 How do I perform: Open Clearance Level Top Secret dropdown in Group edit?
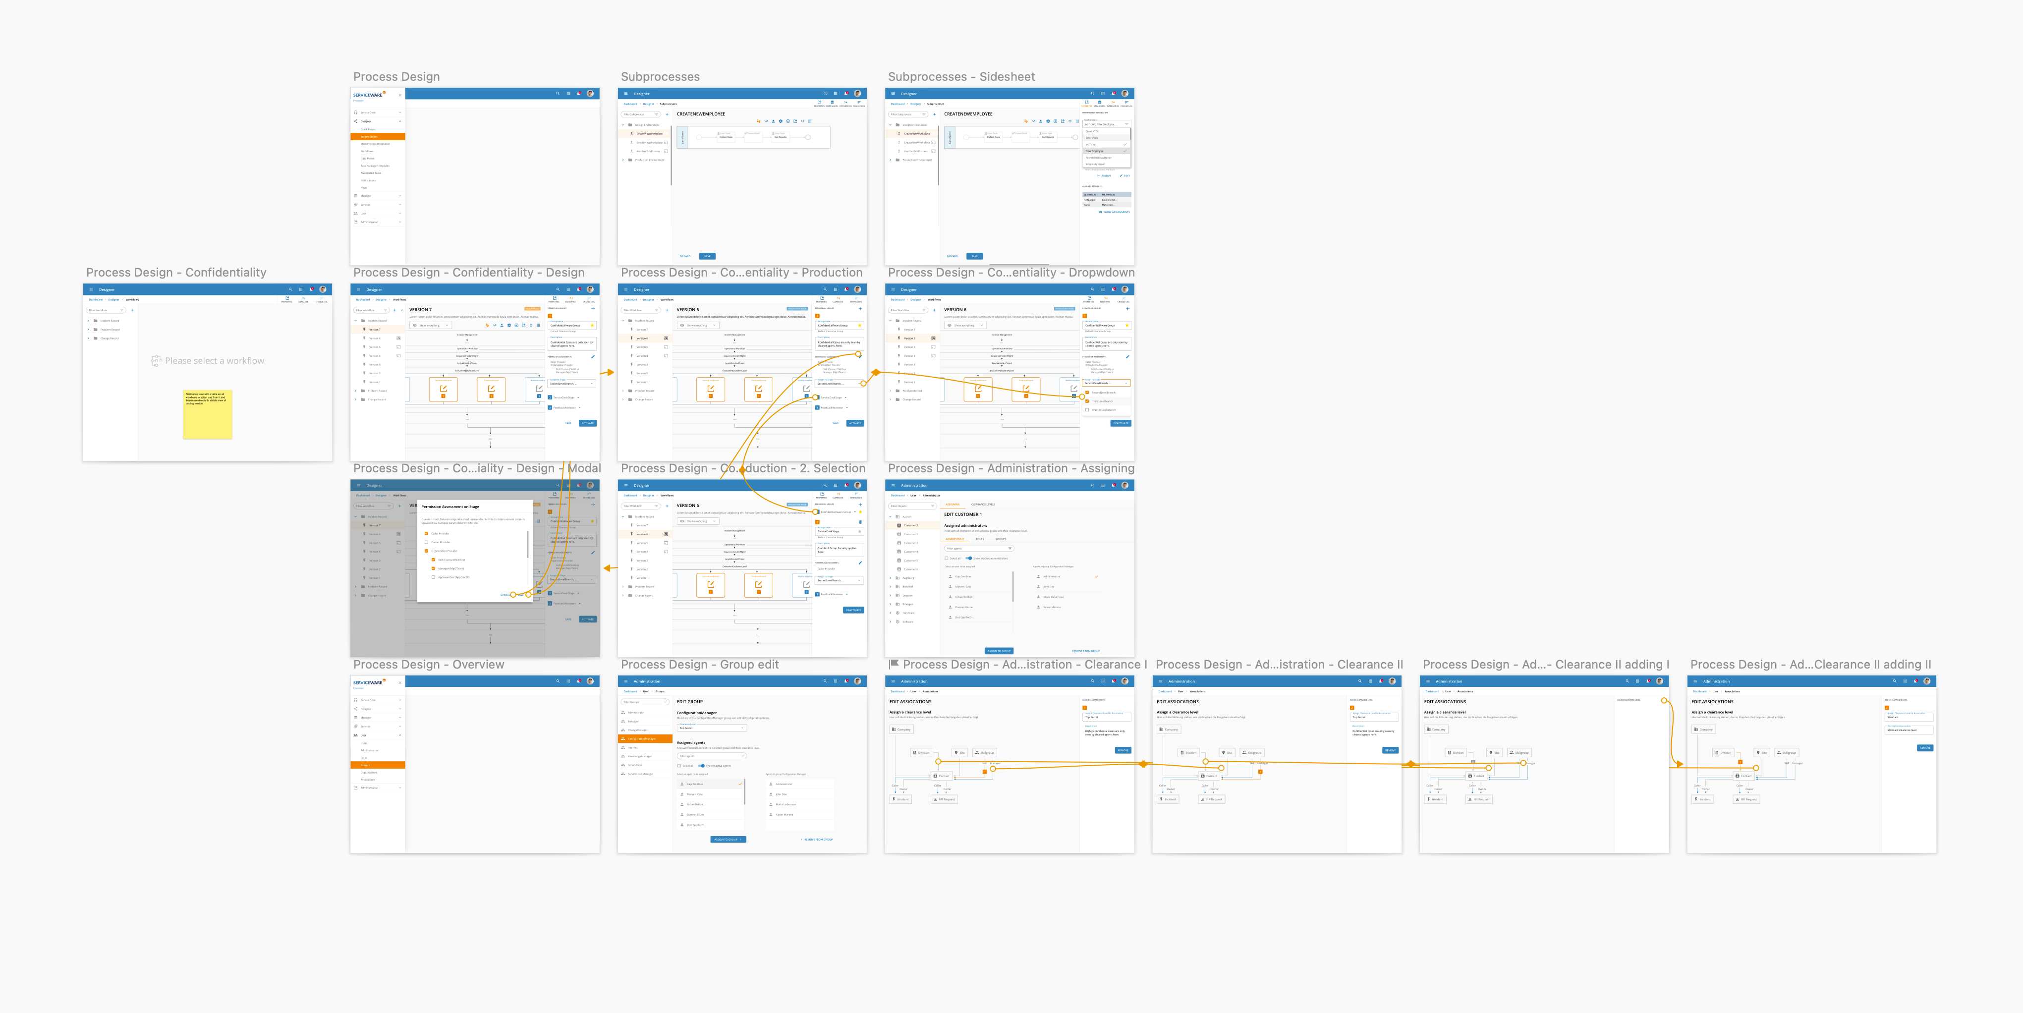pyautogui.click(x=711, y=728)
